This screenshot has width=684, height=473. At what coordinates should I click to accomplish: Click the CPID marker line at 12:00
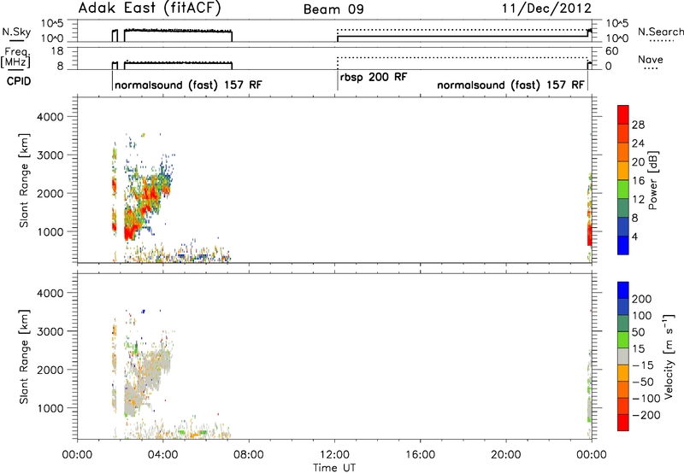[x=337, y=81]
